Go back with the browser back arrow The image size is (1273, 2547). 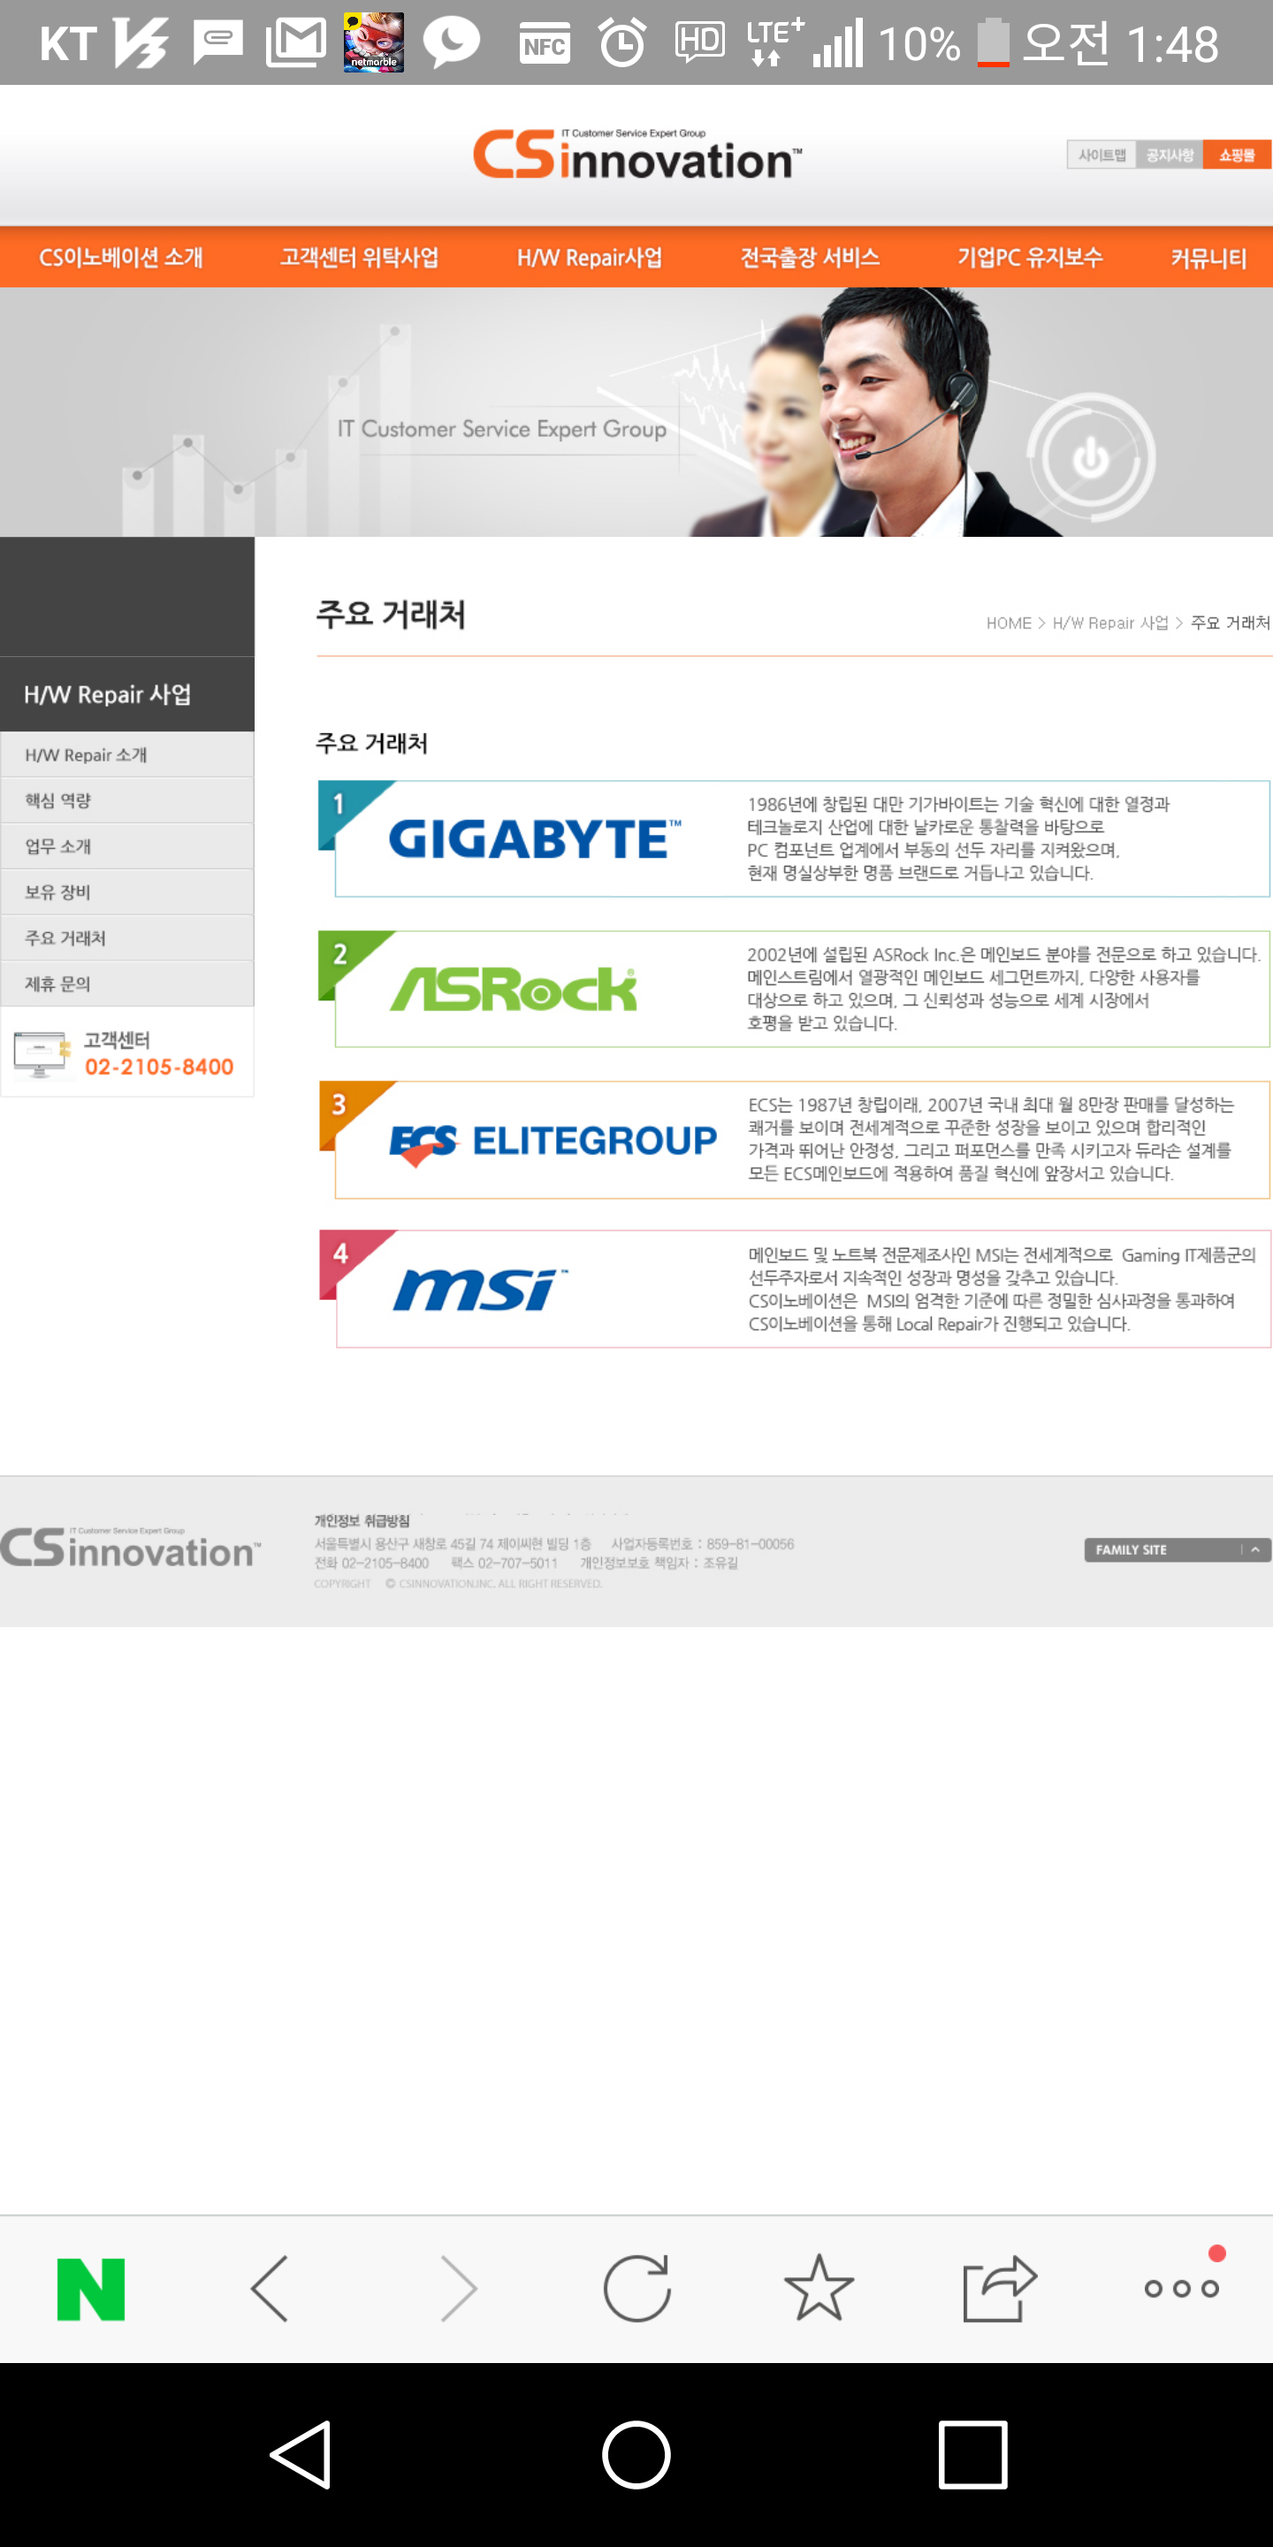pos(270,2288)
